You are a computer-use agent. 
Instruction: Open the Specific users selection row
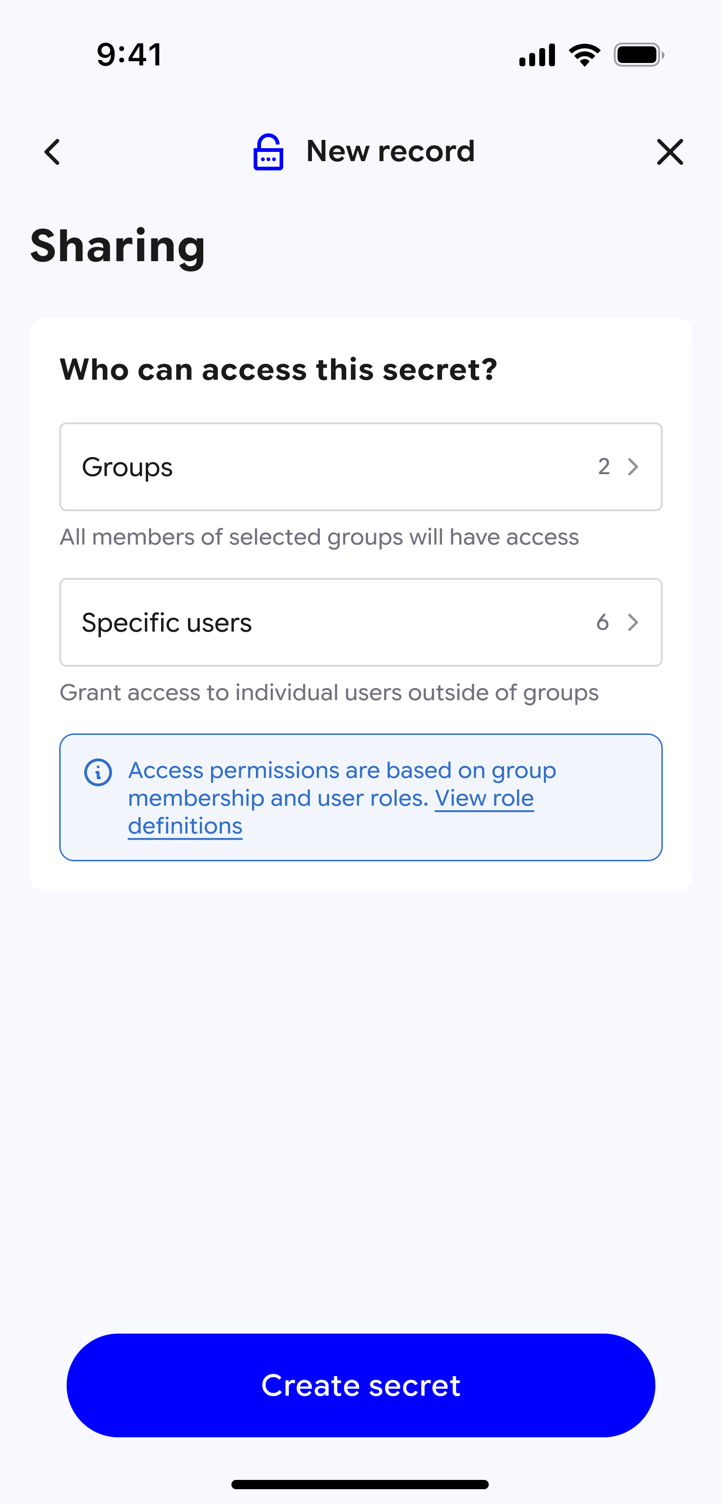click(361, 622)
